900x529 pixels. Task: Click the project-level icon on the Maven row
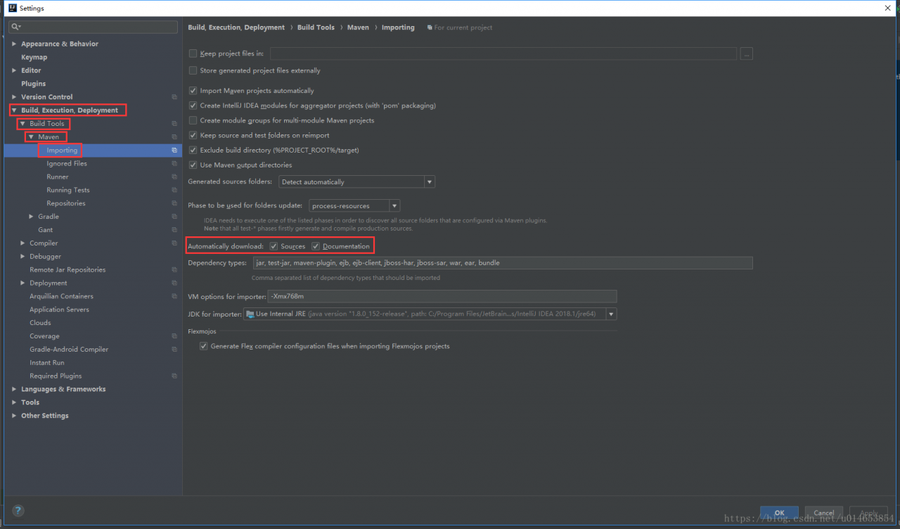174,137
